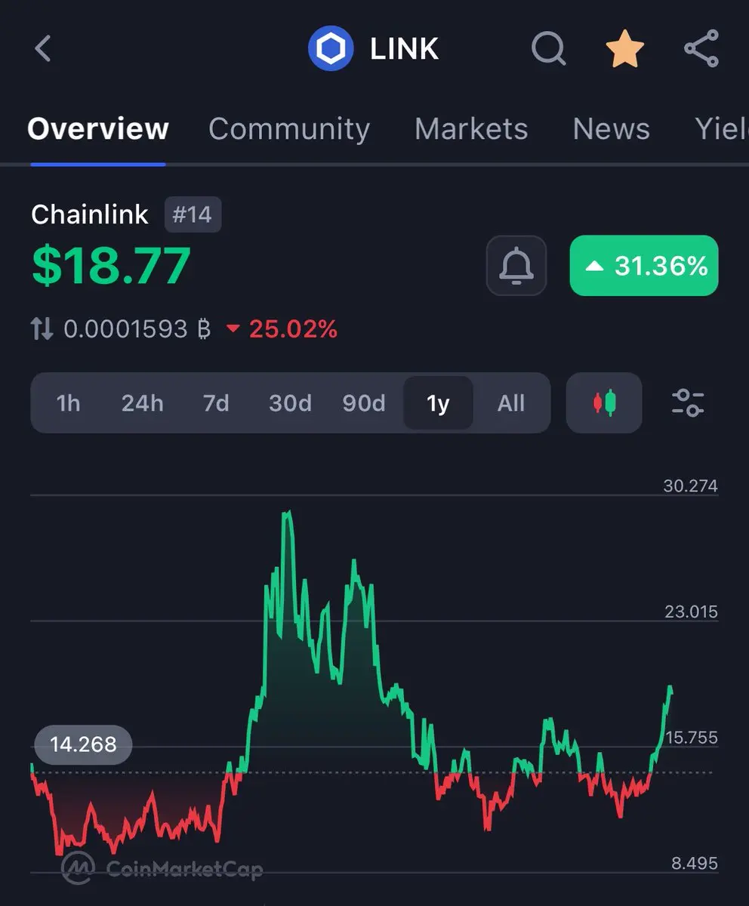Select the 30d chart range
Screen dimensions: 749x906
coord(290,403)
